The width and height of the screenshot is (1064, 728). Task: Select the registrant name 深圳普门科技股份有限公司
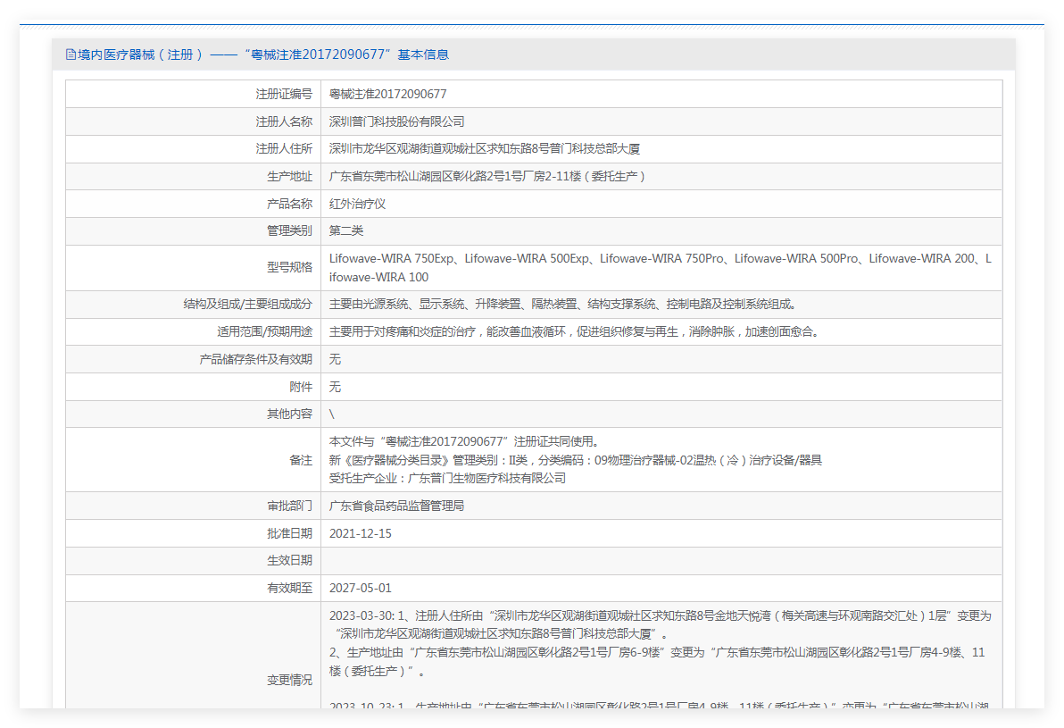click(396, 121)
